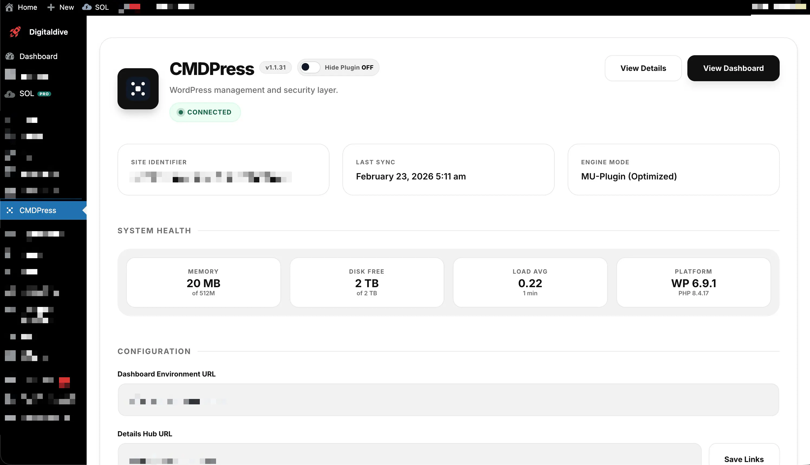Select CMDPress in the sidebar
The image size is (810, 465).
pyautogui.click(x=43, y=210)
